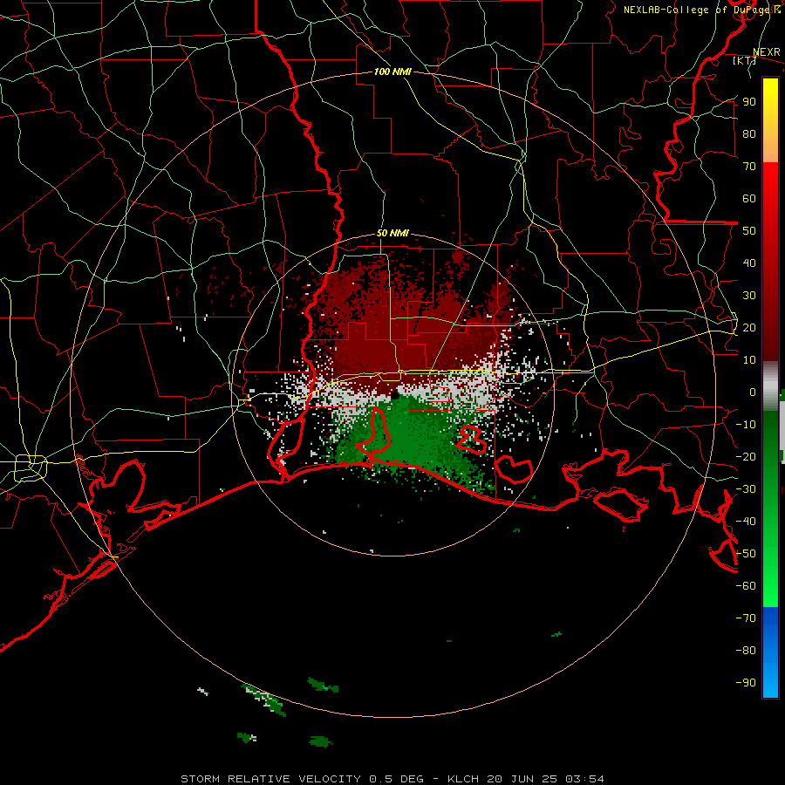785x785 pixels.
Task: Click the 10 value on velocity scale
Action: (x=749, y=360)
